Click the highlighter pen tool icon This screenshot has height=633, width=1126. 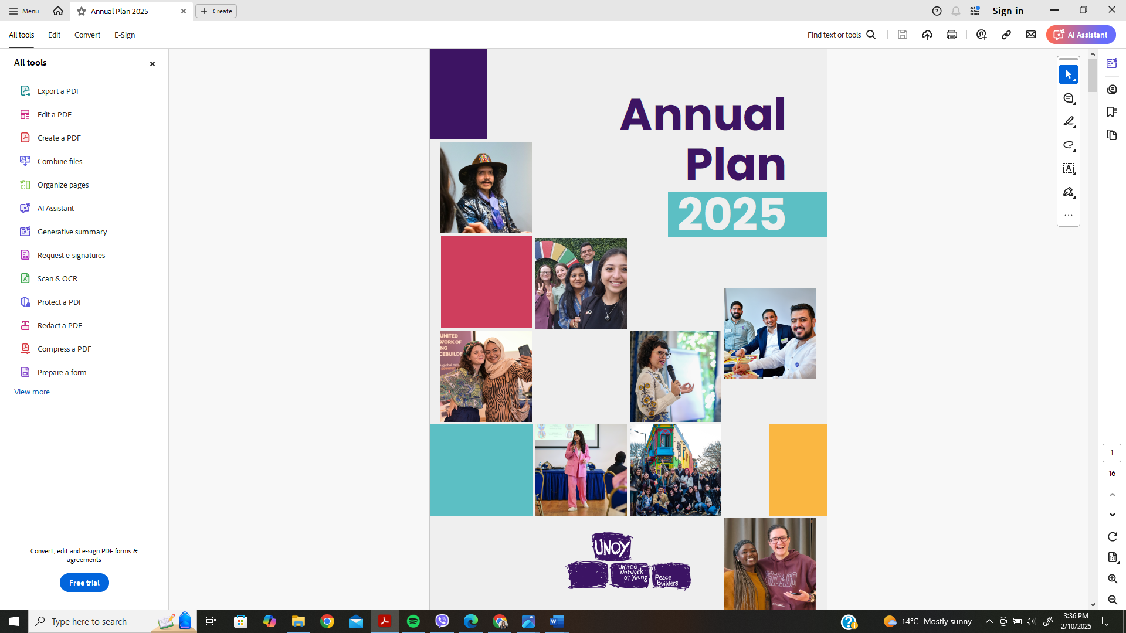tap(1069, 122)
